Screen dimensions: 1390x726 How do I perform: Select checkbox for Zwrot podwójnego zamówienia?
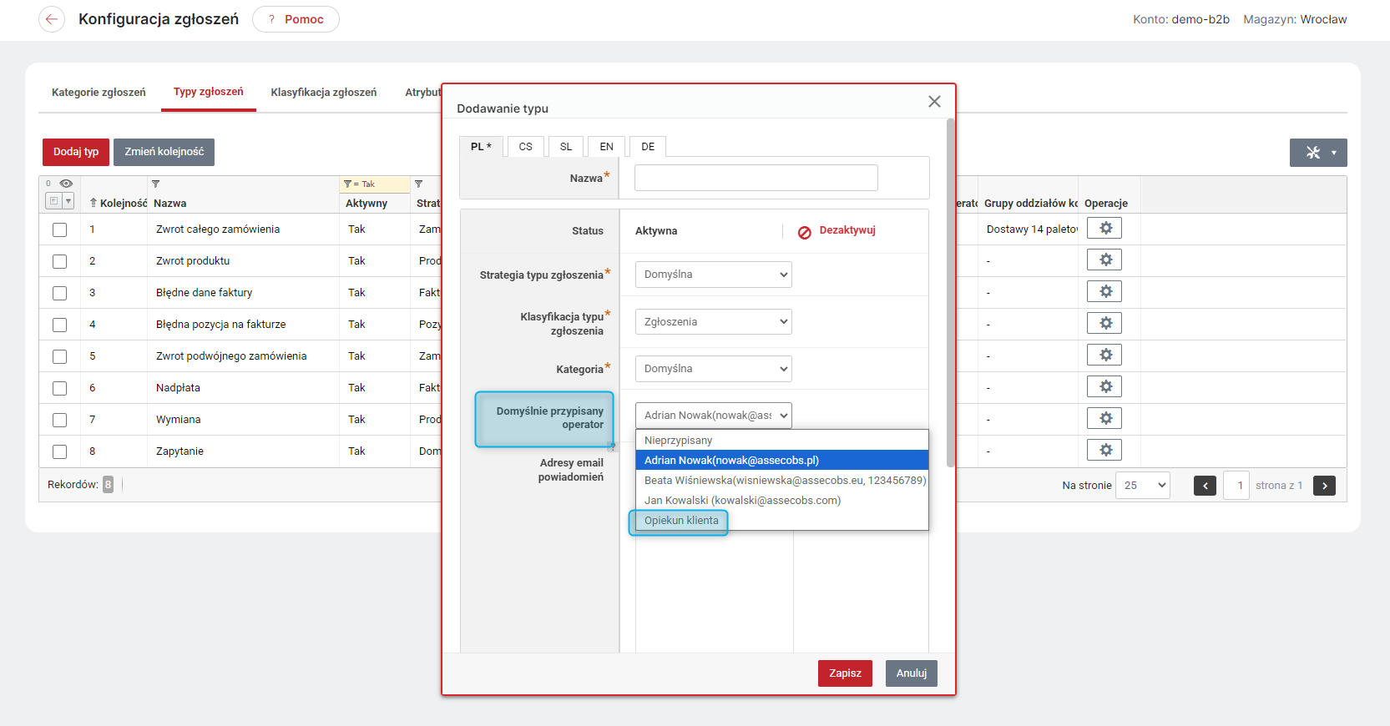click(59, 356)
